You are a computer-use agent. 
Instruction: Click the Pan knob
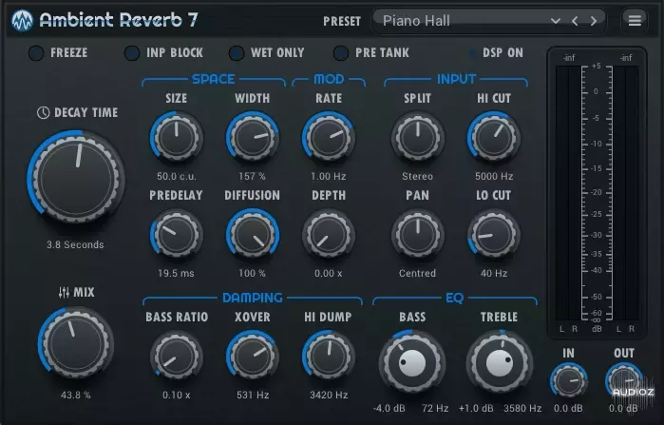(x=418, y=235)
